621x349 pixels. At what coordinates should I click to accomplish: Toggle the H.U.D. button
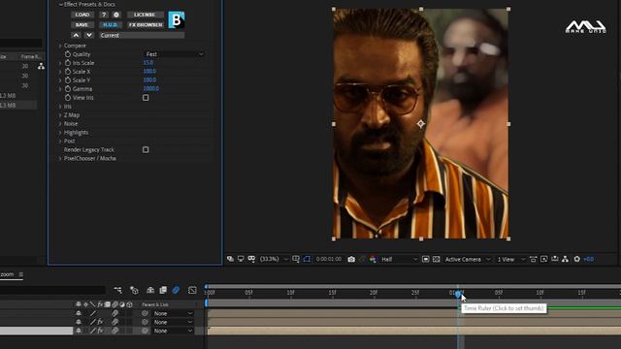110,24
